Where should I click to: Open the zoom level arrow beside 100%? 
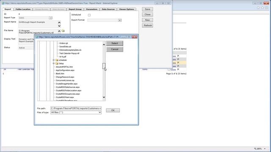tap(265, 149)
